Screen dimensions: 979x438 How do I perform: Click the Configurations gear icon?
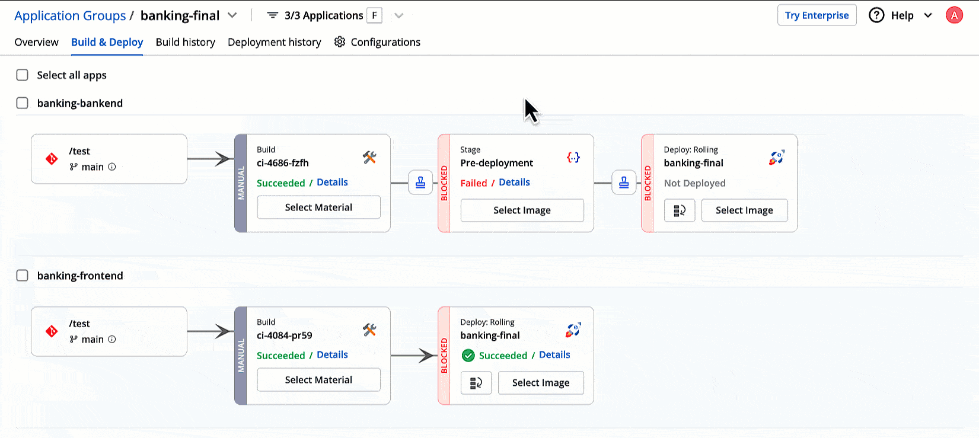[340, 42]
